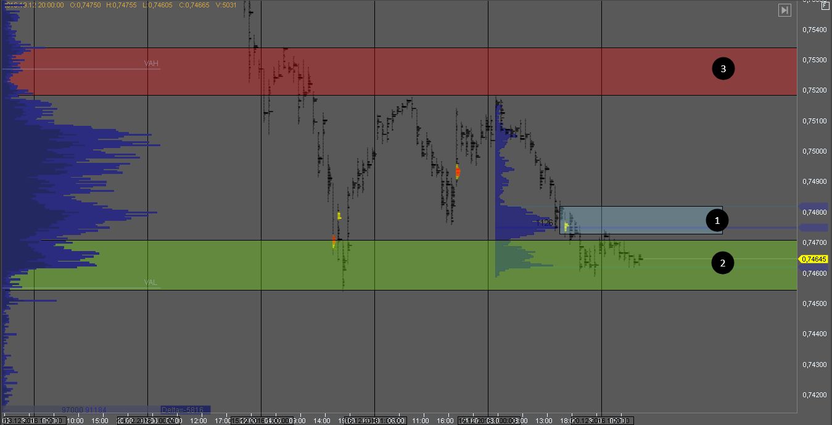This screenshot has width=832, height=425.
Task: Select the VAH label on the profile
Action: pyautogui.click(x=151, y=64)
